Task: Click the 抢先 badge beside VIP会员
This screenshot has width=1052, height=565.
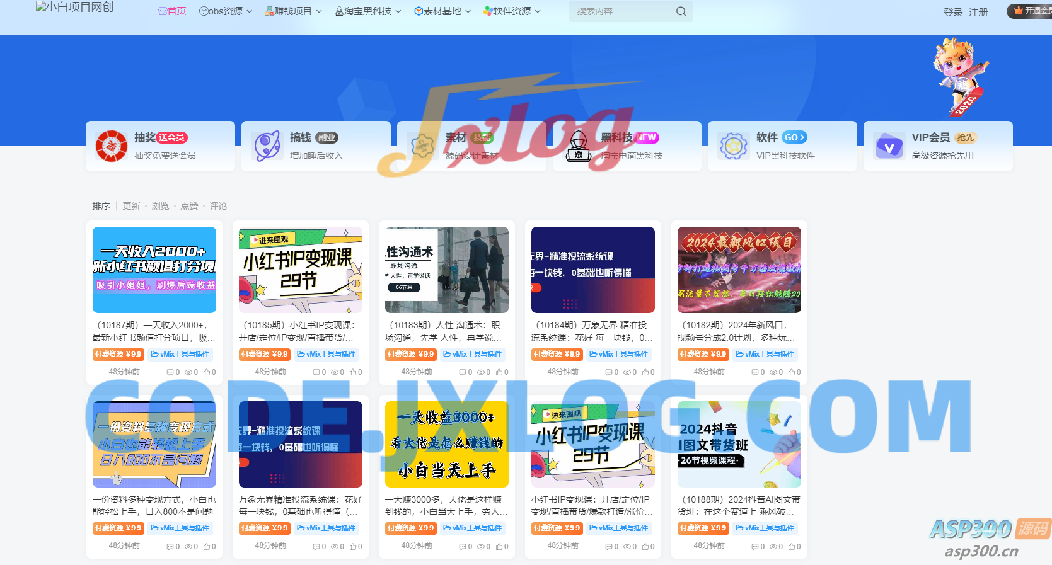Action: [964, 137]
